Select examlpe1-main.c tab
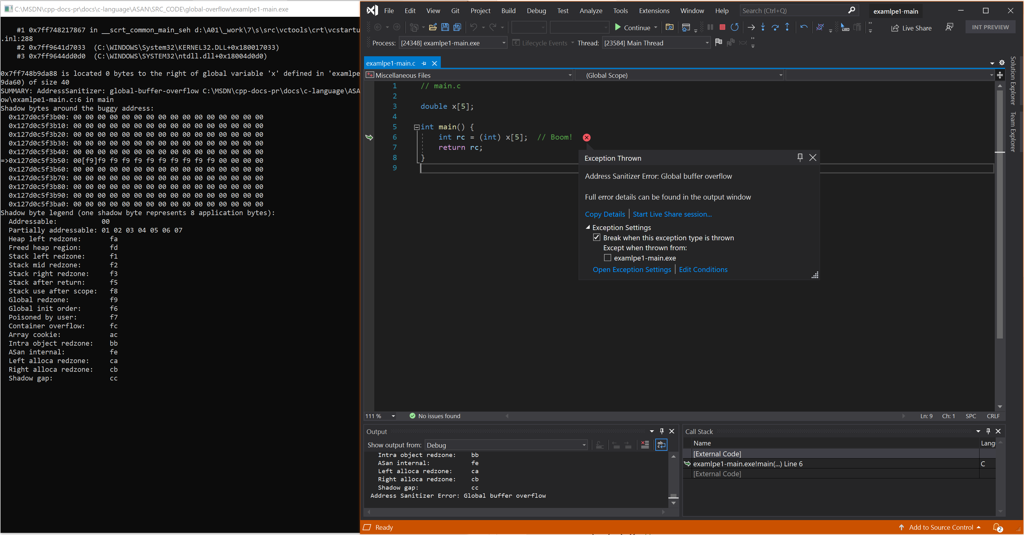The height and width of the screenshot is (535, 1024). point(391,63)
